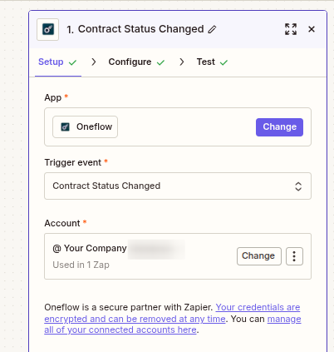Click the Oneflow app chip

[x=86, y=127]
